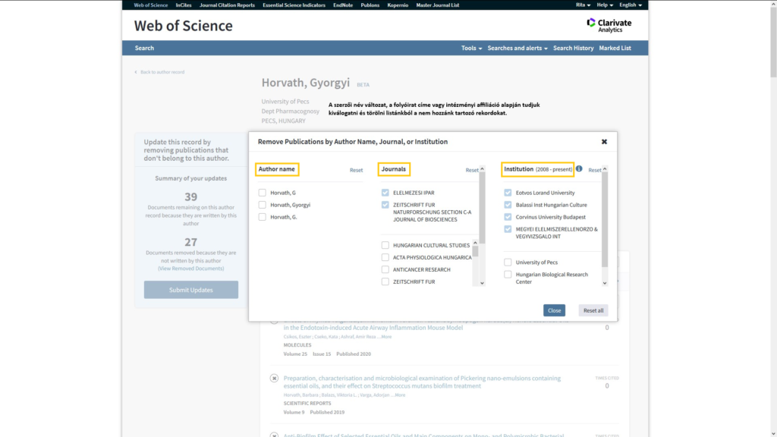Click the Institution panel scroll up arrow
This screenshot has height=437, width=777.
tap(605, 169)
